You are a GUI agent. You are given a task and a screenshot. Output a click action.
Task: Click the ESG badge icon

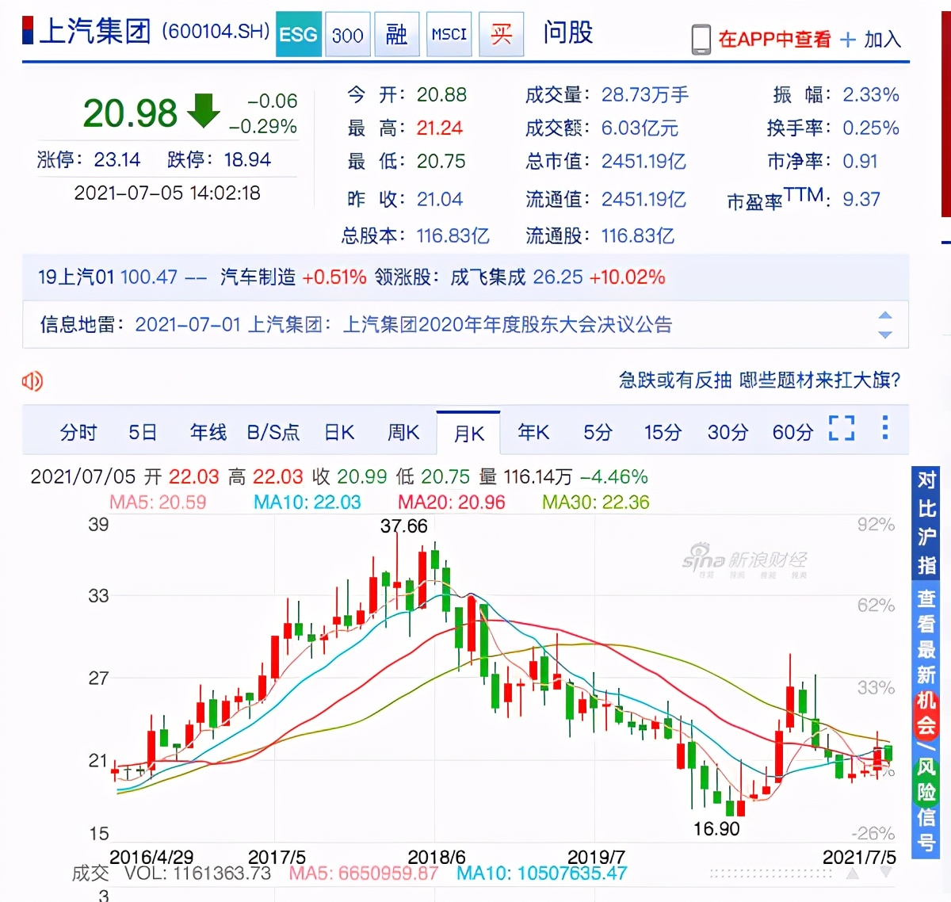(x=298, y=34)
